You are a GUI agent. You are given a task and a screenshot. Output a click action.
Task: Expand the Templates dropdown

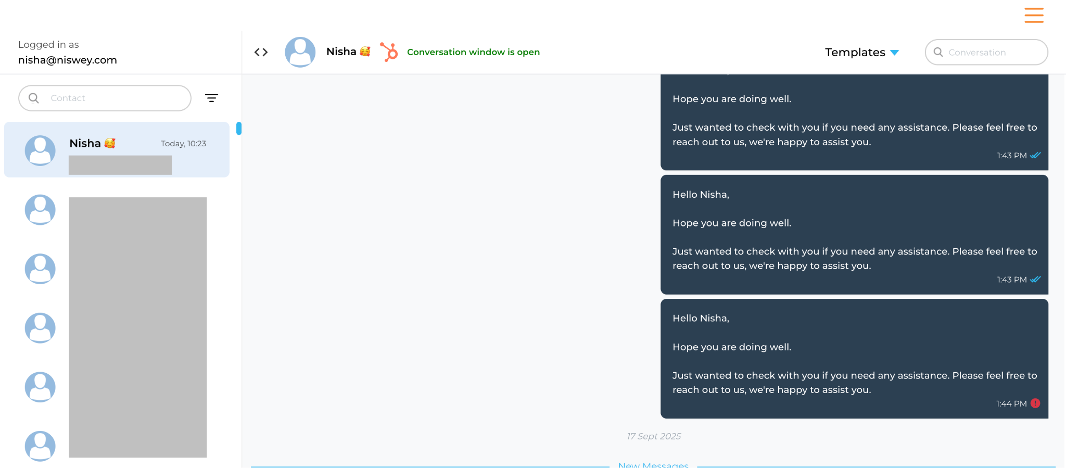coord(862,52)
